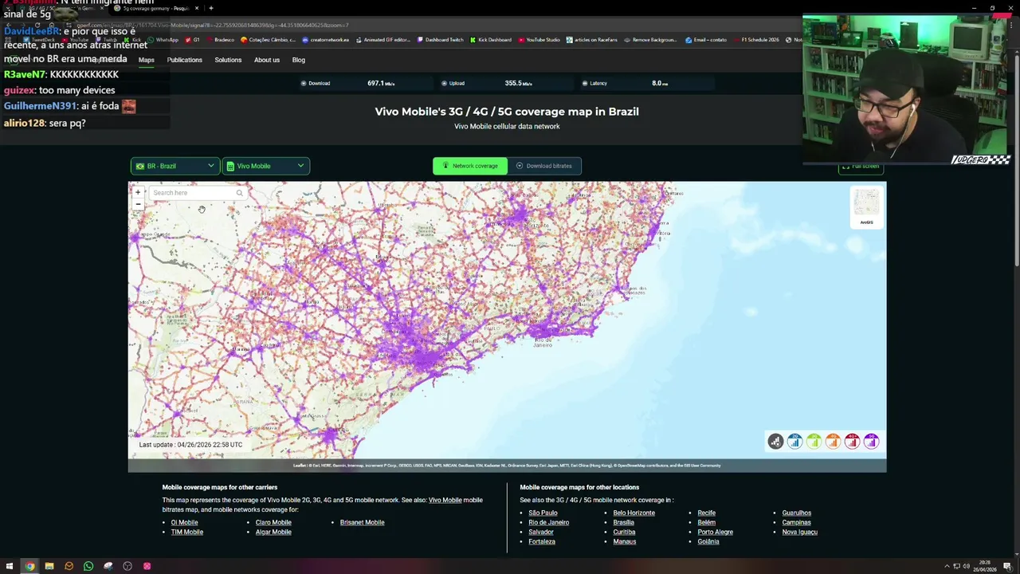Open the YouTube Studio bookmark
The height and width of the screenshot is (574, 1020).
click(539, 40)
